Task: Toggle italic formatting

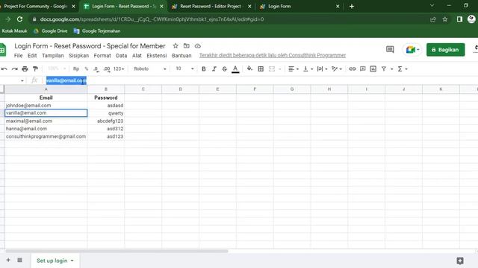Action: tap(214, 69)
